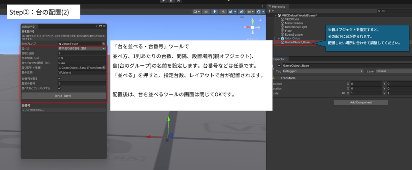The image size is (412, 170).
Task: Click the 島の名前 VF_Island field
Action: [x=82, y=73]
